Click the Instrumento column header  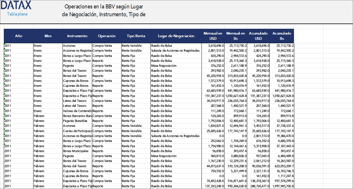77,36
